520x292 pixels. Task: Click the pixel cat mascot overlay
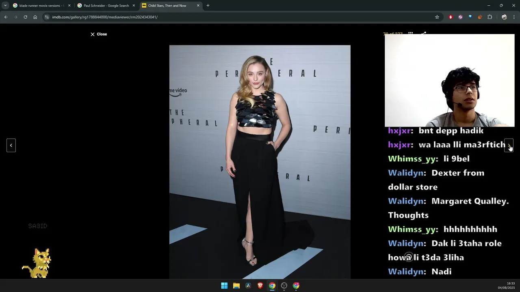[37, 263]
